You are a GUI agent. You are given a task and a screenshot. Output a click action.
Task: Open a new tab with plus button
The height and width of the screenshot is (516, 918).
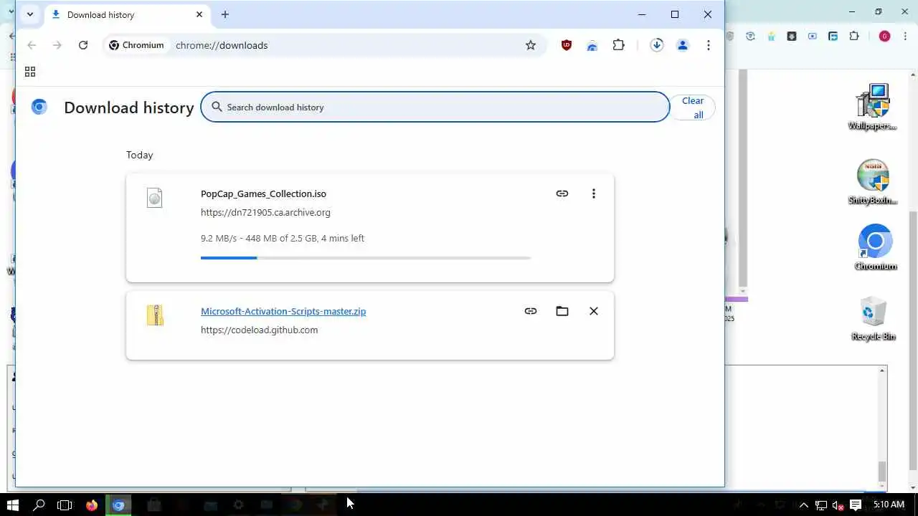[225, 14]
